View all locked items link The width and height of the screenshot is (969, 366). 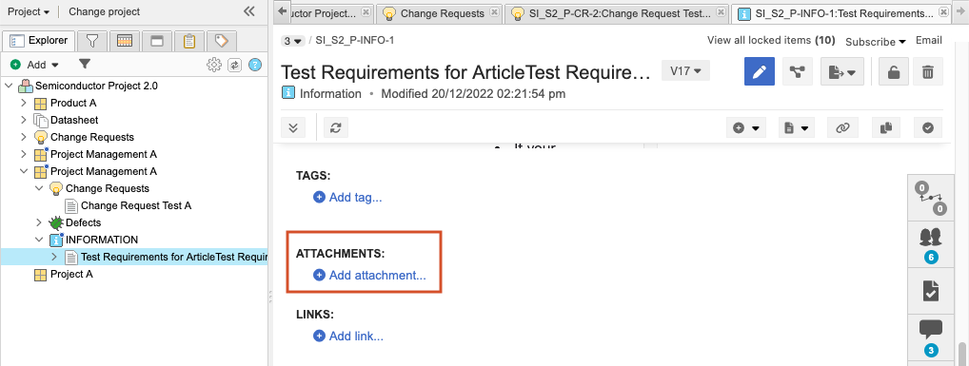tap(771, 41)
